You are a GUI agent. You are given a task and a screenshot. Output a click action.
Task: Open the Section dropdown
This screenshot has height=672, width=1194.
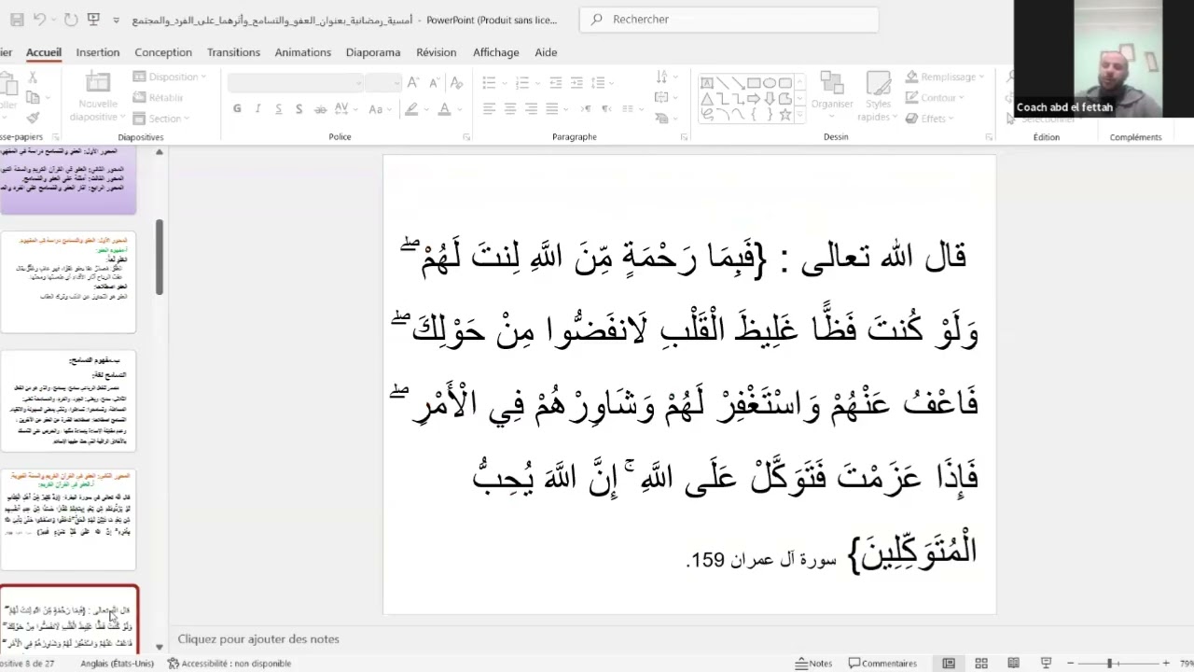pyautogui.click(x=161, y=119)
